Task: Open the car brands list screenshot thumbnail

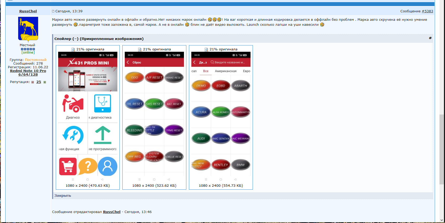Action: tap(221, 117)
